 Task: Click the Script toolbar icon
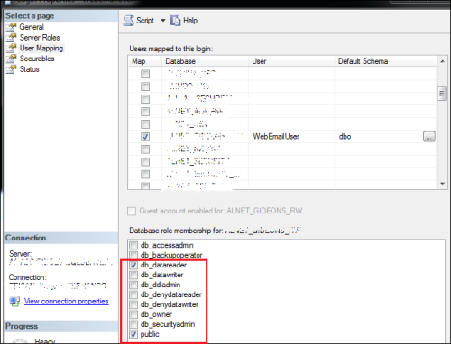(x=129, y=21)
